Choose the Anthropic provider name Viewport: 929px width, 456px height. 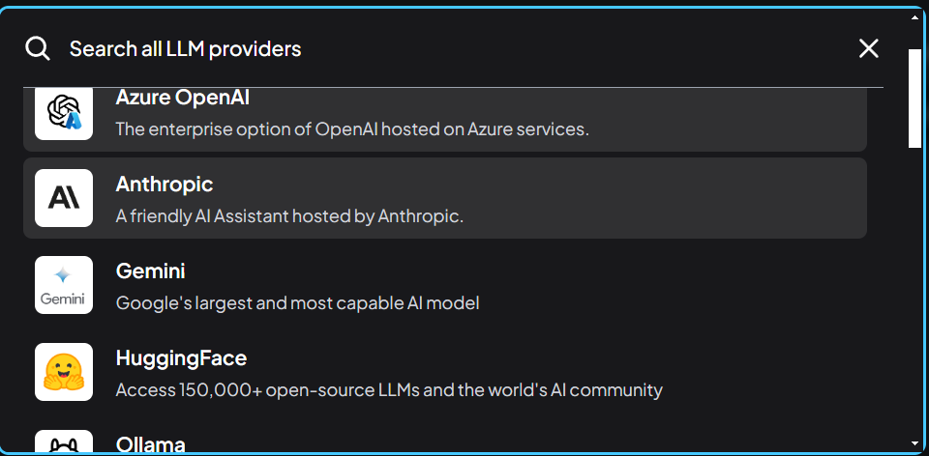click(165, 184)
